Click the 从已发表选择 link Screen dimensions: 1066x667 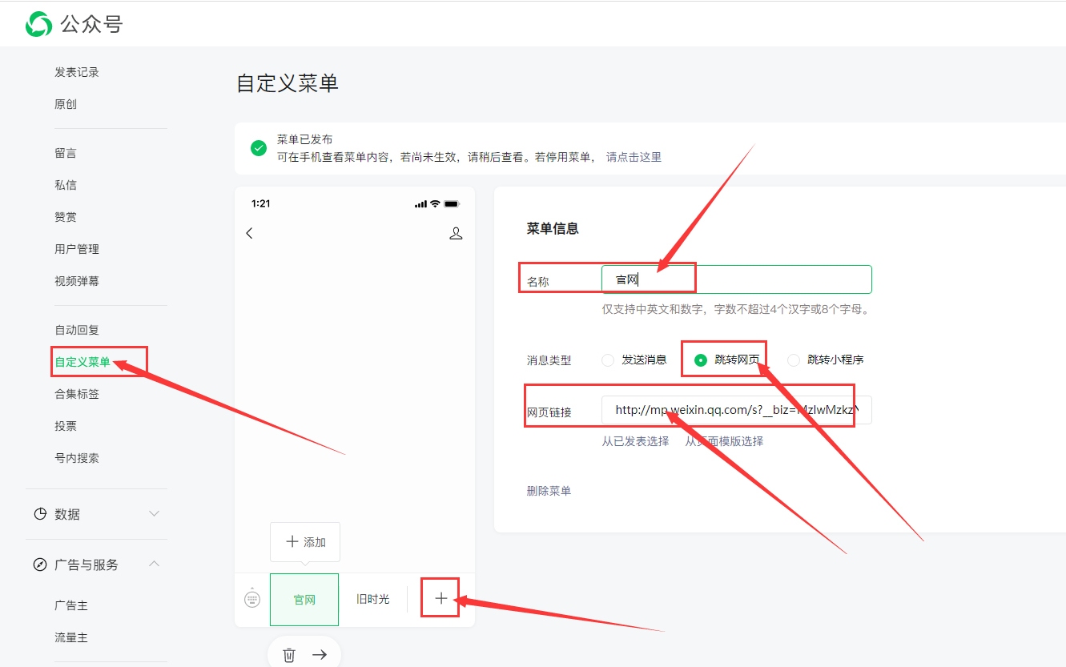tap(636, 441)
